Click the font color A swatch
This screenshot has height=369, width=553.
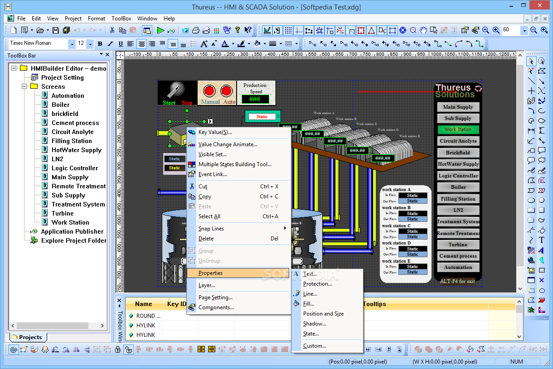tap(225, 44)
